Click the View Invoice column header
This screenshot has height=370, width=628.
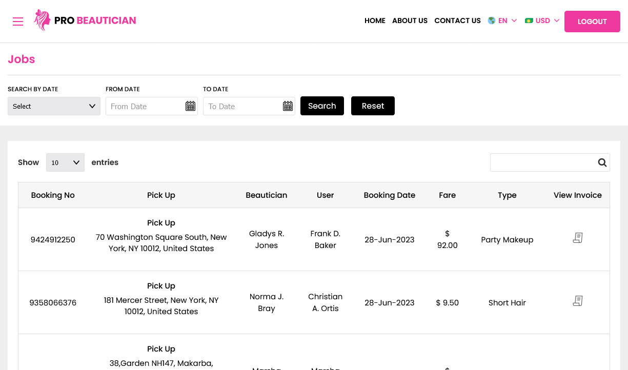point(578,195)
